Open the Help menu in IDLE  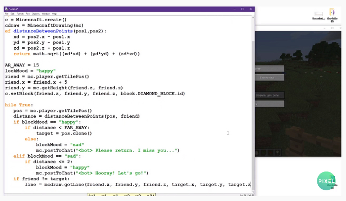(x=54, y=14)
